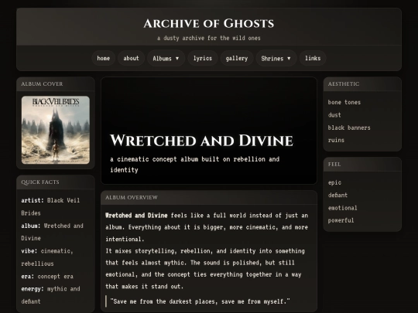The width and height of the screenshot is (418, 313).
Task: Select the 'ruins' aesthetic entry
Action: tap(336, 140)
